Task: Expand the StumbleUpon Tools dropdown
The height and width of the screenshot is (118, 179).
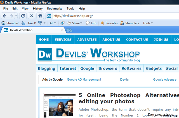Action: [x=147, y=23]
